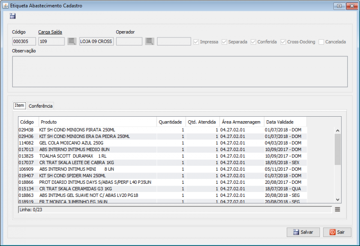Click the LOJA 09 CROSS description field
The image size is (360, 246).
click(x=96, y=41)
